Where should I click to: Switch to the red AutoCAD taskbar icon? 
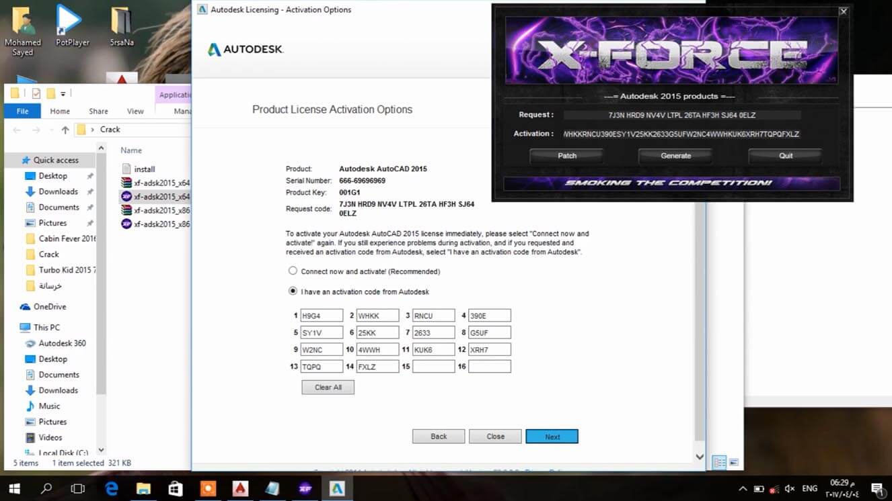[240, 489]
